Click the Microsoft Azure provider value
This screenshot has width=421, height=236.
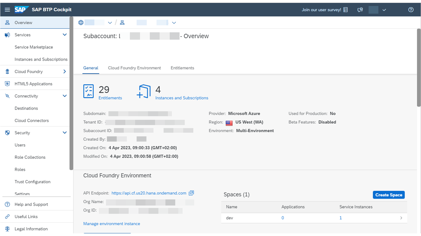[x=244, y=114]
